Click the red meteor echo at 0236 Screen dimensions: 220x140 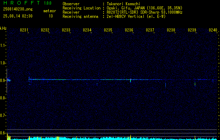click(x=130, y=80)
